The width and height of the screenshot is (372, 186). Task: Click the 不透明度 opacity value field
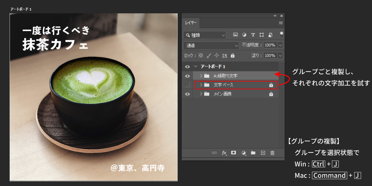pos(270,45)
